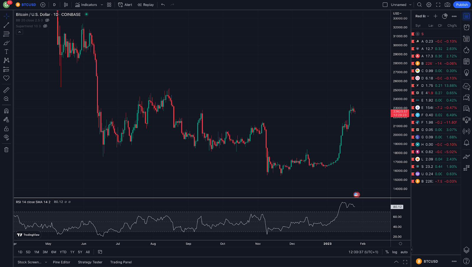Image resolution: width=472 pixels, height=267 pixels.
Task: Toggle visibility of BB 20 indicator
Action: tap(47, 20)
